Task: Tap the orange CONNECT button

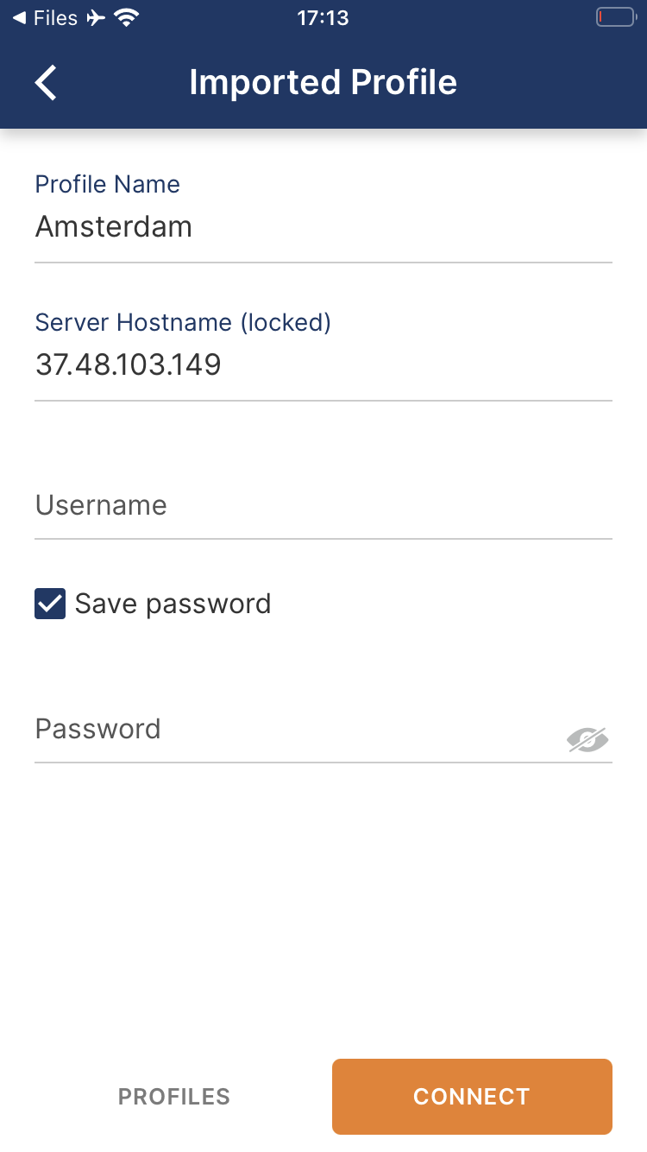Action: [x=472, y=1097]
